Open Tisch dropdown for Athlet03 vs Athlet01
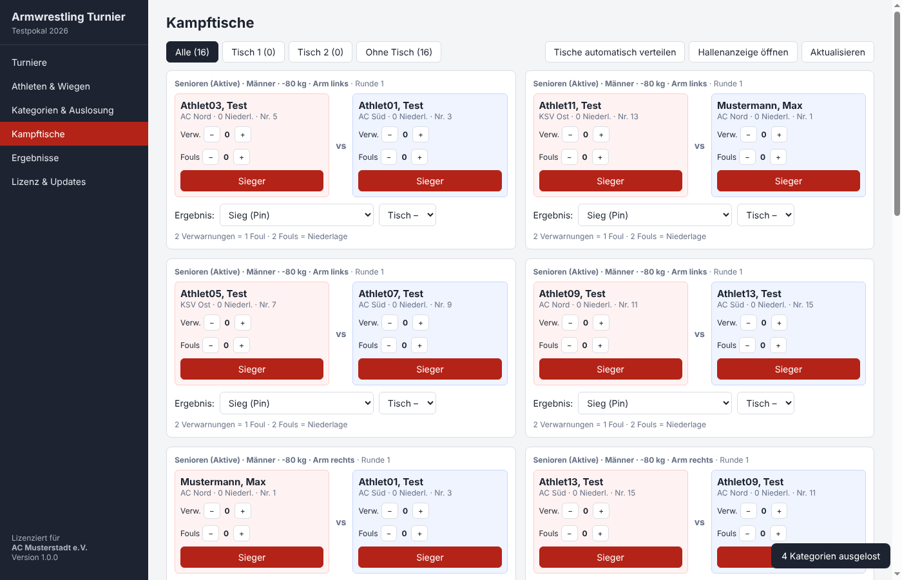Screen dimensions: 902x580 point(407,215)
